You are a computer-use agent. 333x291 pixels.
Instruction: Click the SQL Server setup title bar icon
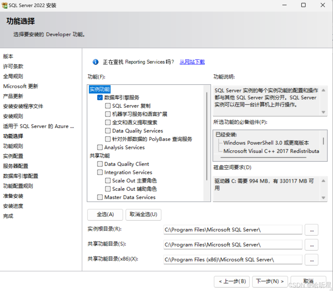(x=4, y=5)
